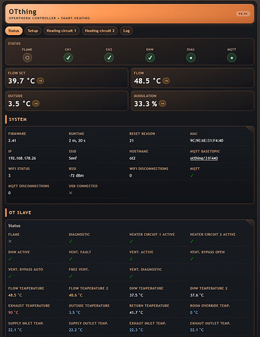
Task: Select the hostname value ot2
Action: tap(133, 158)
